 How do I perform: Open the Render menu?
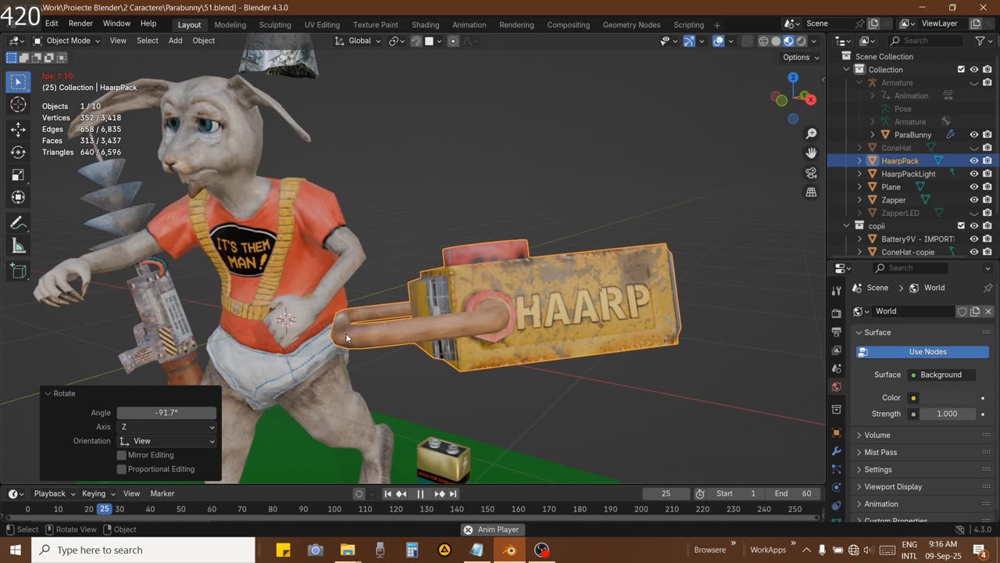[80, 24]
